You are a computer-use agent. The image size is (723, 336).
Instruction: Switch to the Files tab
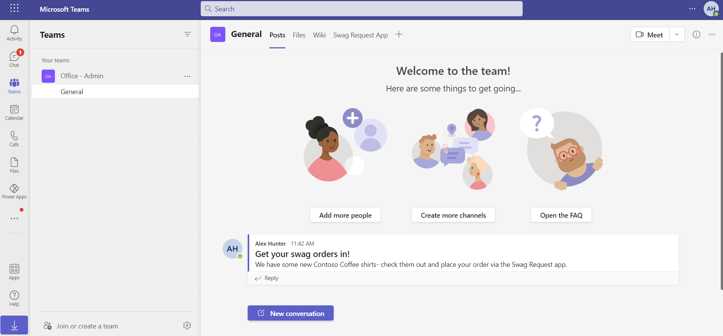pyautogui.click(x=299, y=35)
